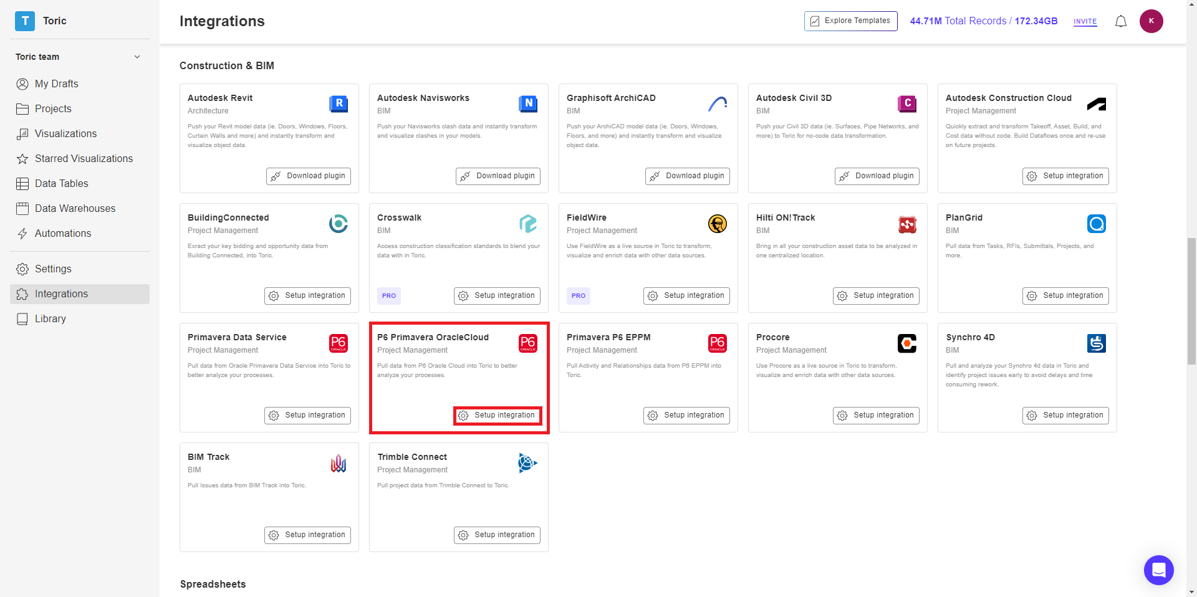The image size is (1197, 597).
Task: Click the user avatar in the top right
Action: [1152, 21]
